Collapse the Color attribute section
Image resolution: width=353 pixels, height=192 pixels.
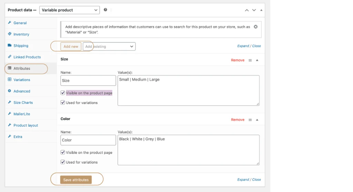[x=257, y=120]
